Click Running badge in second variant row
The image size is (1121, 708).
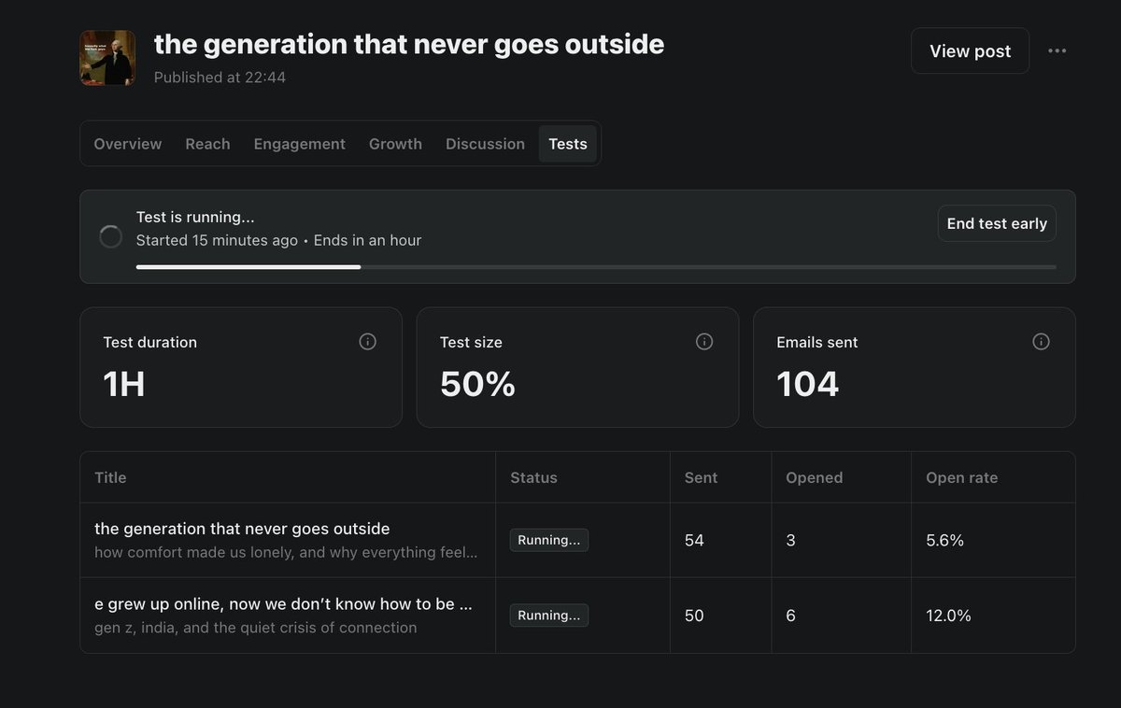[x=549, y=616]
